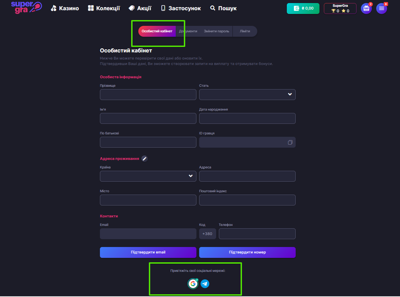Focus the Поштовий індекс field
Image resolution: width=400 pixels, height=297 pixels.
[x=247, y=200]
